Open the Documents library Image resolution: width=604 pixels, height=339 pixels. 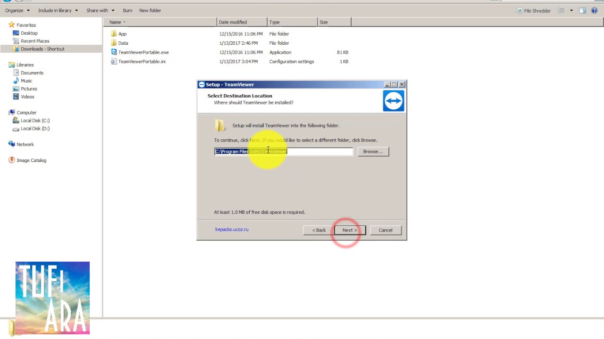(32, 73)
